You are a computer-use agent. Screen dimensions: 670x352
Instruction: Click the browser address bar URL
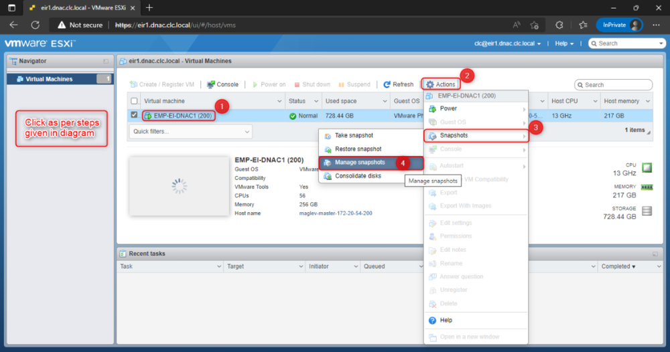pos(175,25)
